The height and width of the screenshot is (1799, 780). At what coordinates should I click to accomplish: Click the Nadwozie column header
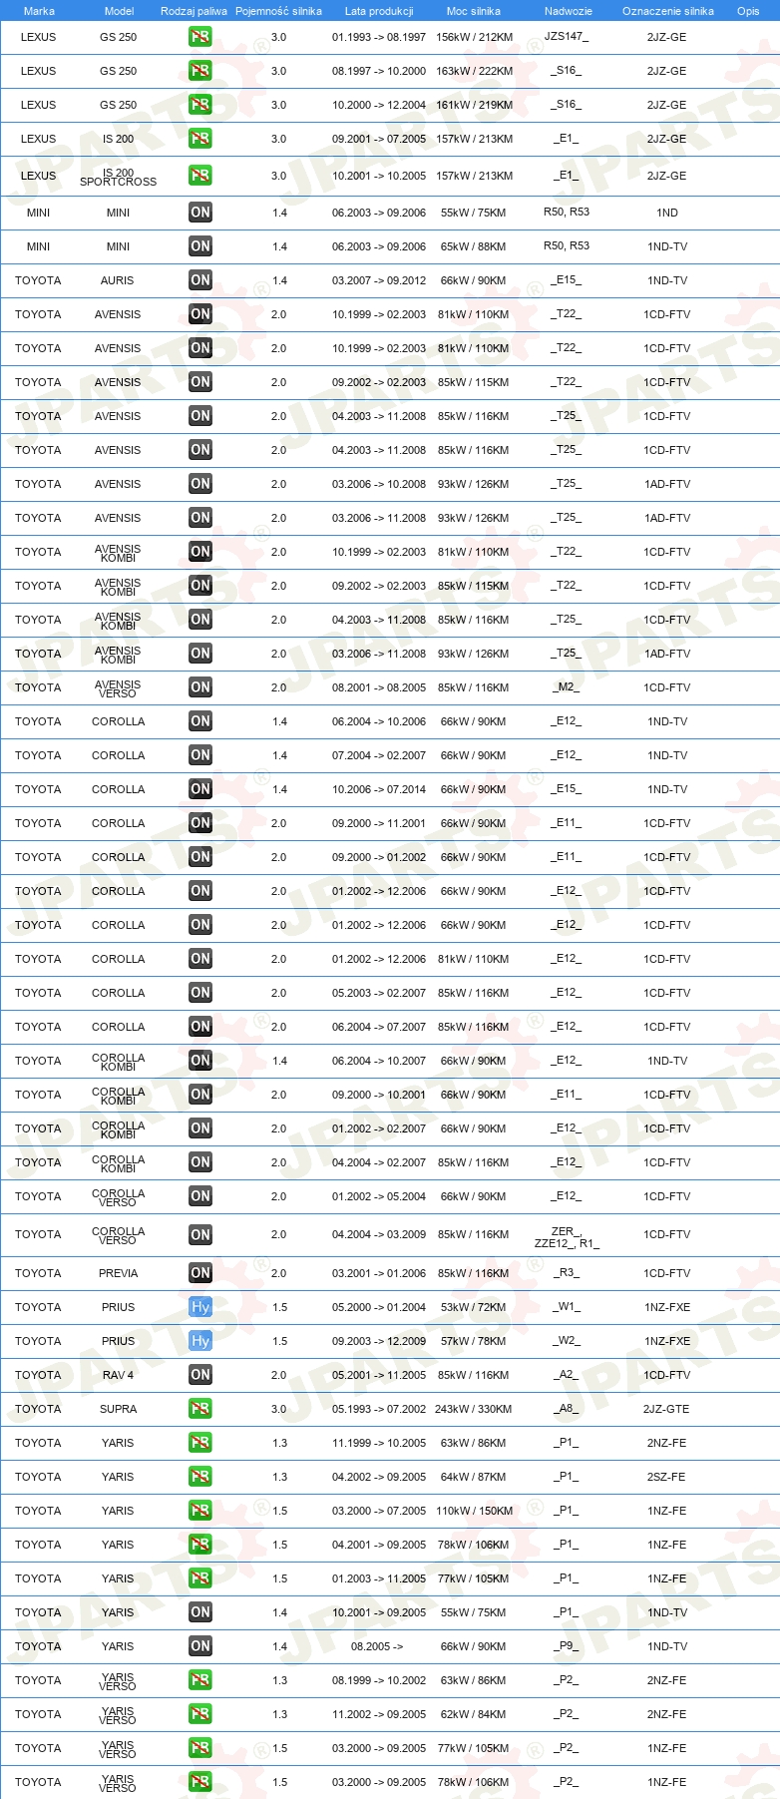(x=569, y=11)
